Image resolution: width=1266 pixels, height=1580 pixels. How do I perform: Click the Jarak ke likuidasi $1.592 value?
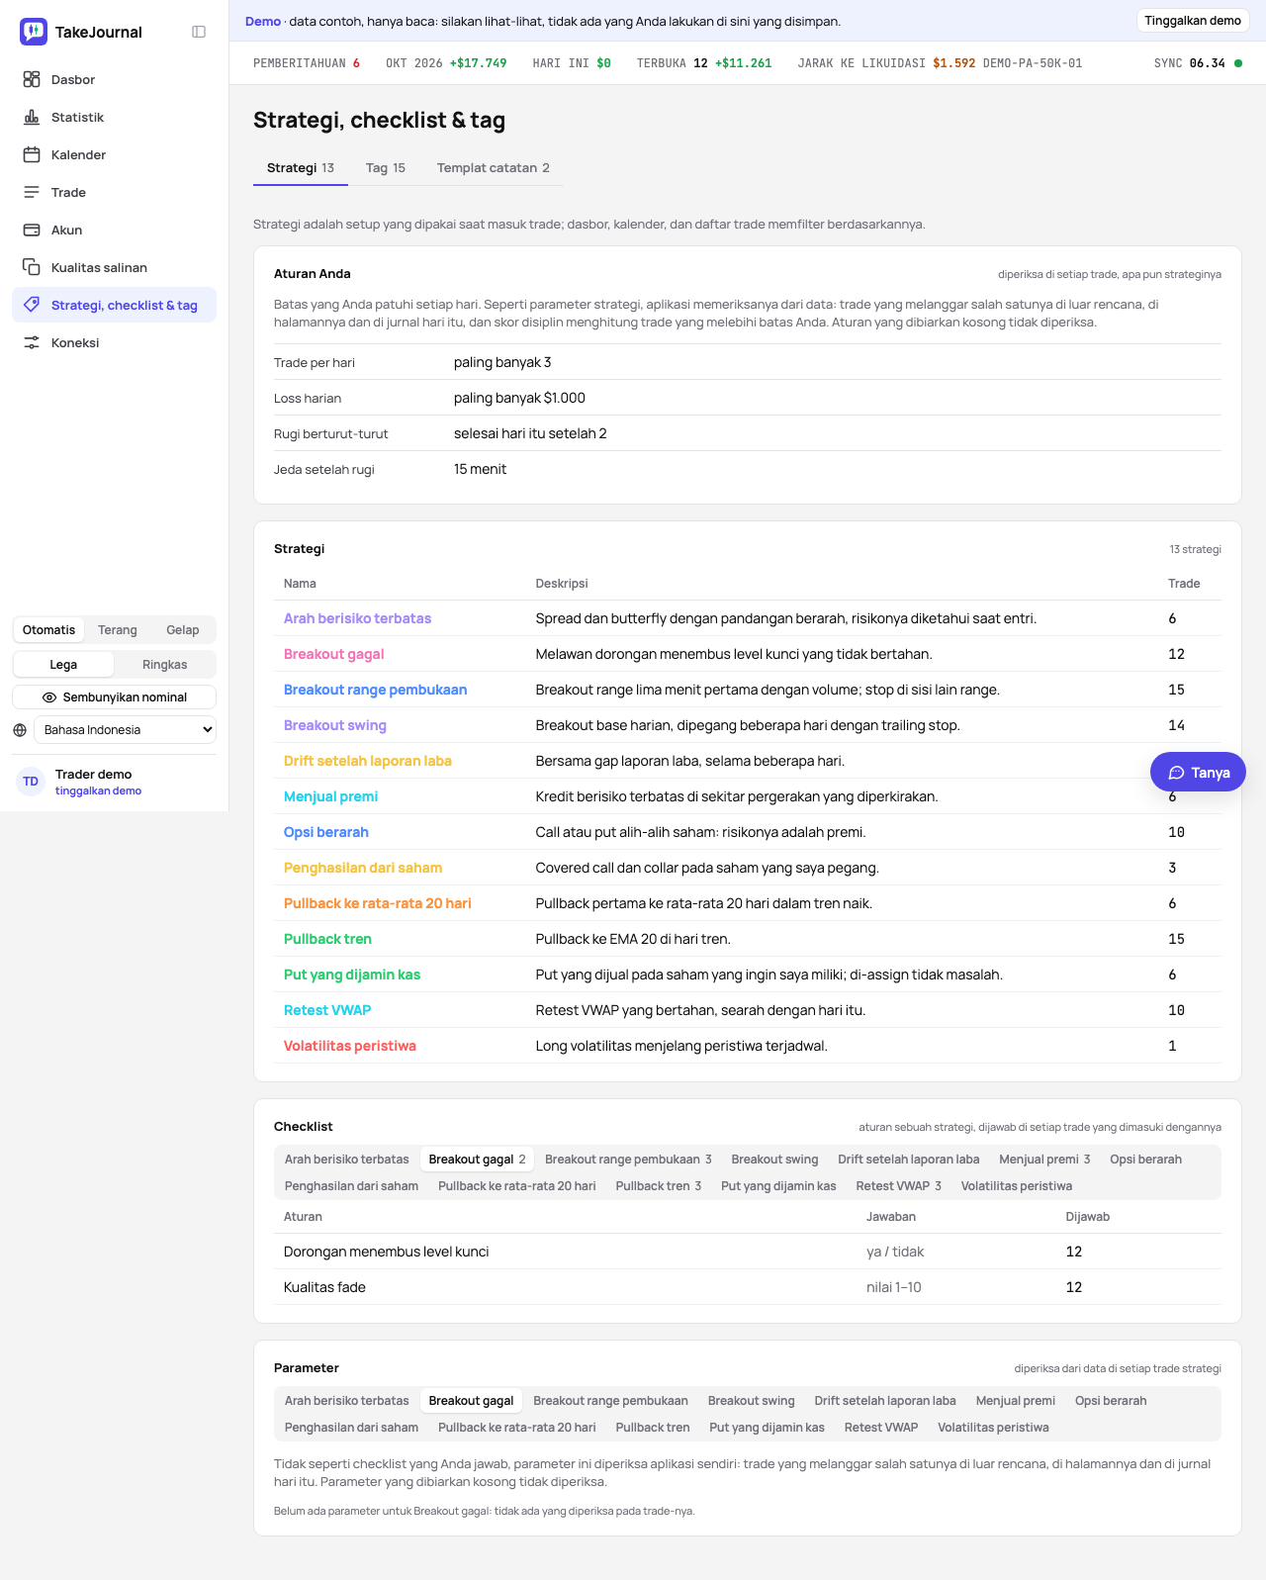953,63
